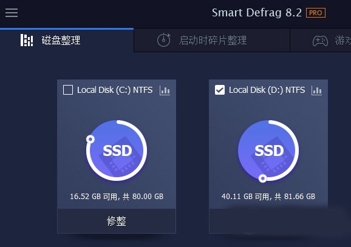
Task: Switch to the 磁盘整理 tab
Action: coord(67,40)
